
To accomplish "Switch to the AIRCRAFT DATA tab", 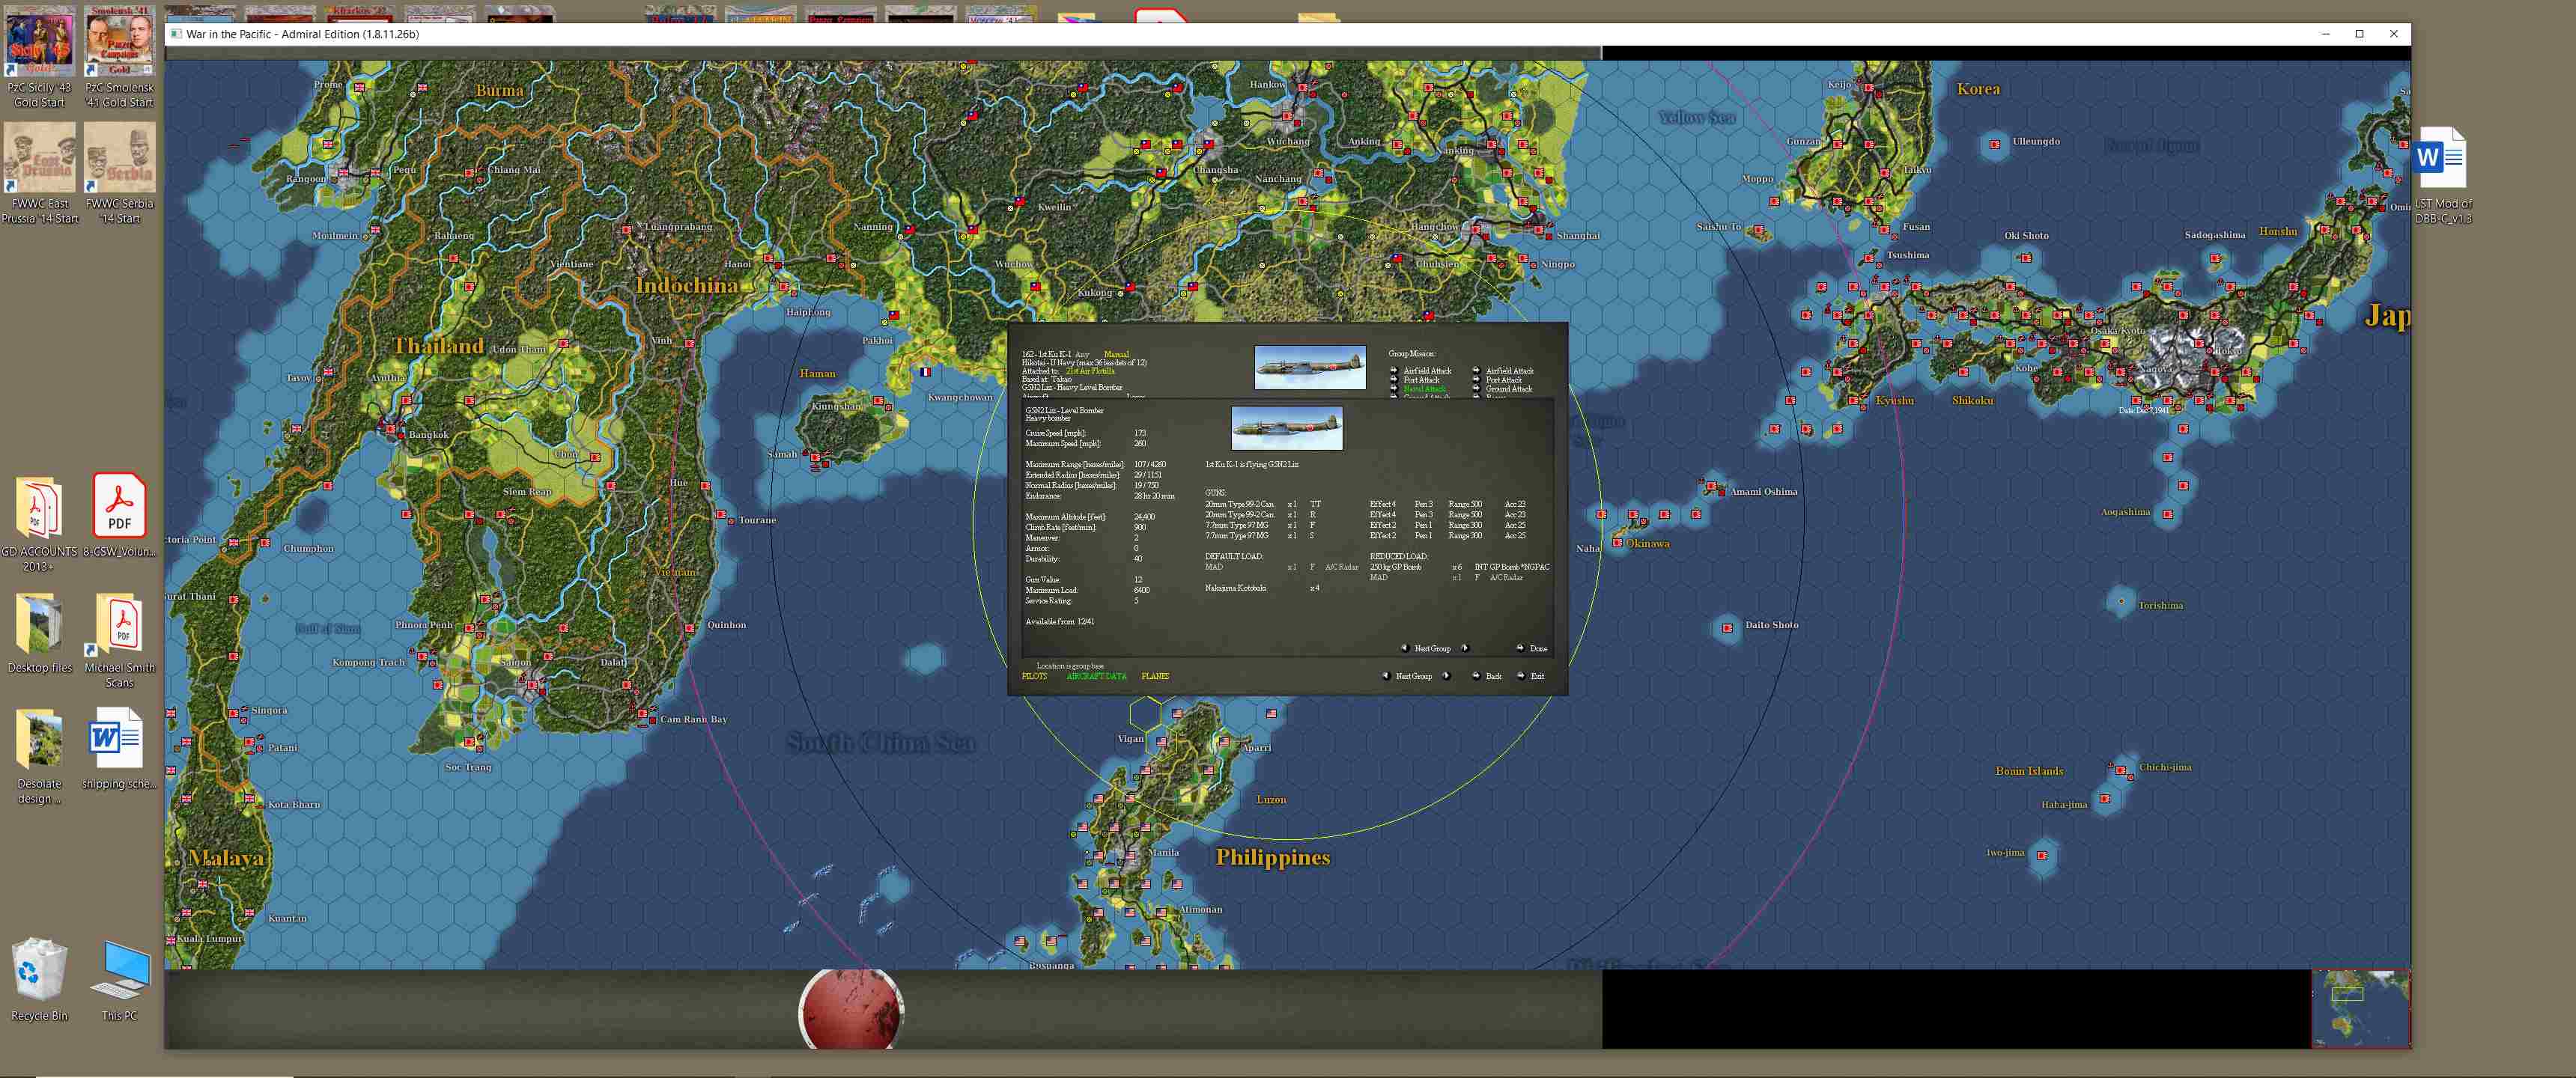I will 1096,677.
